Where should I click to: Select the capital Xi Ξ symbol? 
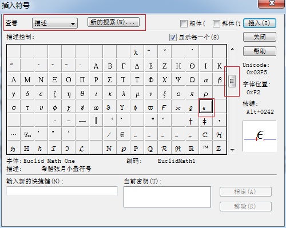click(x=55, y=80)
